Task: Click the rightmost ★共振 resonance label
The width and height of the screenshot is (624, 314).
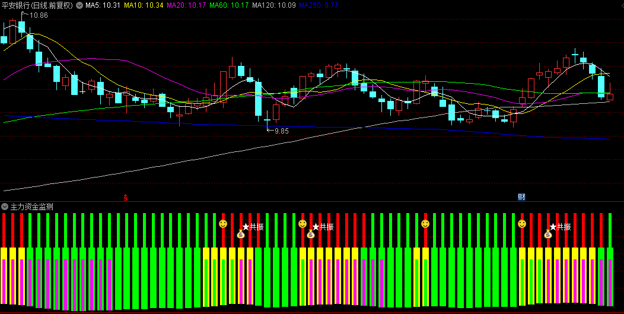Action: [x=561, y=227]
